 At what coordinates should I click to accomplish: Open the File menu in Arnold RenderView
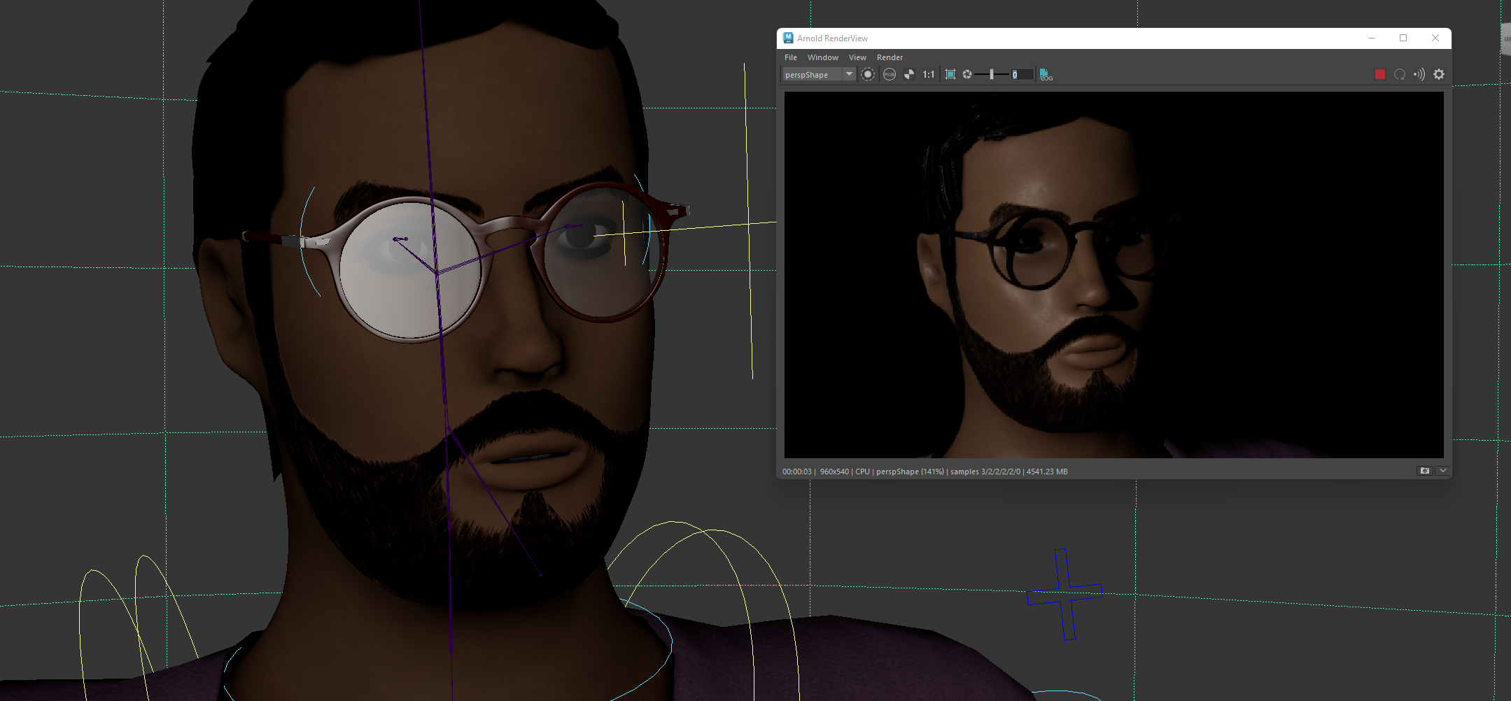point(790,57)
